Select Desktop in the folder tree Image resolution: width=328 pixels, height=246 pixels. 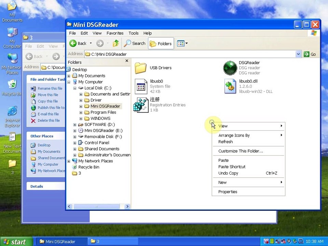80,70
